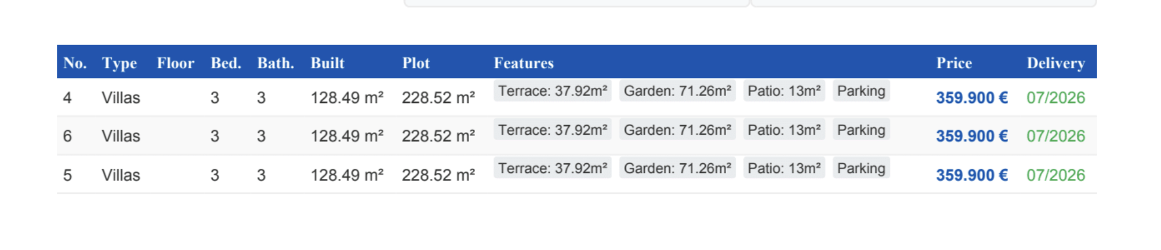Sort by the No. column header

tap(75, 63)
